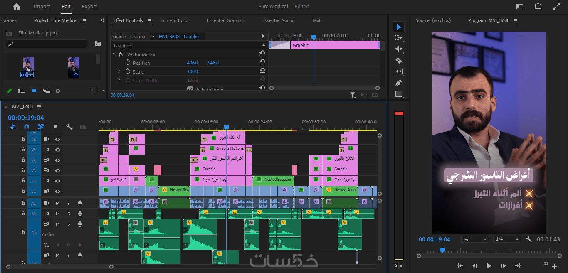Viewport: 568px width, 273px height.
Task: Open timeline display settings wrench
Action: coord(69,127)
